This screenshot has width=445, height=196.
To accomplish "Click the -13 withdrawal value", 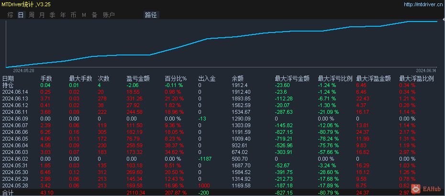I will [x=202, y=119].
